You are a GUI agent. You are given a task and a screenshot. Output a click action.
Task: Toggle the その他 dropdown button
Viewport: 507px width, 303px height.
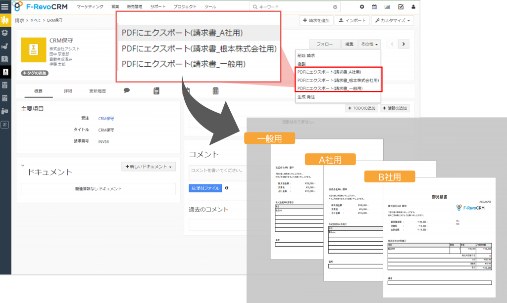pos(369,44)
